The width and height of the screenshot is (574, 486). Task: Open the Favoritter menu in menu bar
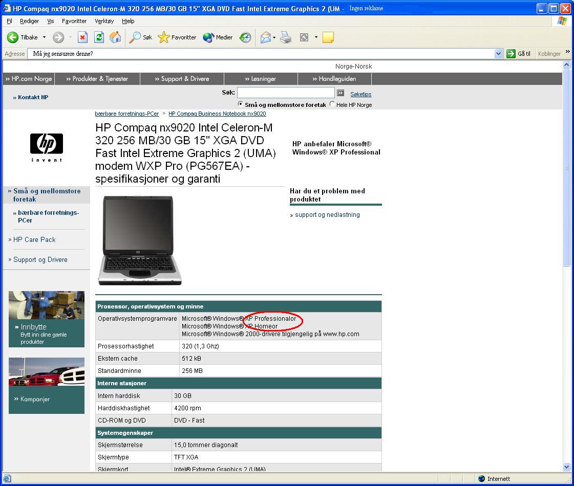pos(74,21)
